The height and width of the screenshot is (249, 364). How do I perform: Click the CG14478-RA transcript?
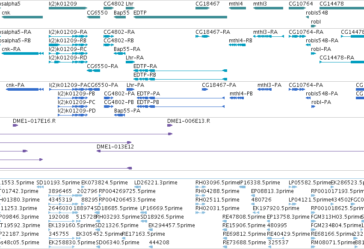(342, 62)
